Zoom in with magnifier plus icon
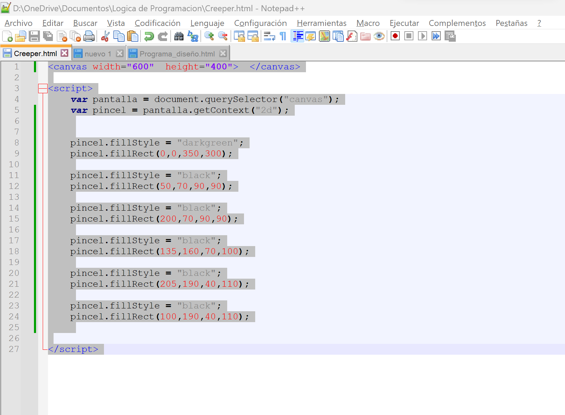Screen dimensions: 565x415 tap(209, 36)
